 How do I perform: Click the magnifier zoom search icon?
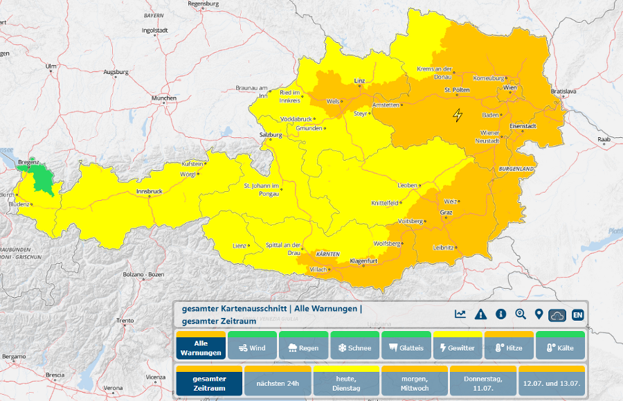point(521,314)
